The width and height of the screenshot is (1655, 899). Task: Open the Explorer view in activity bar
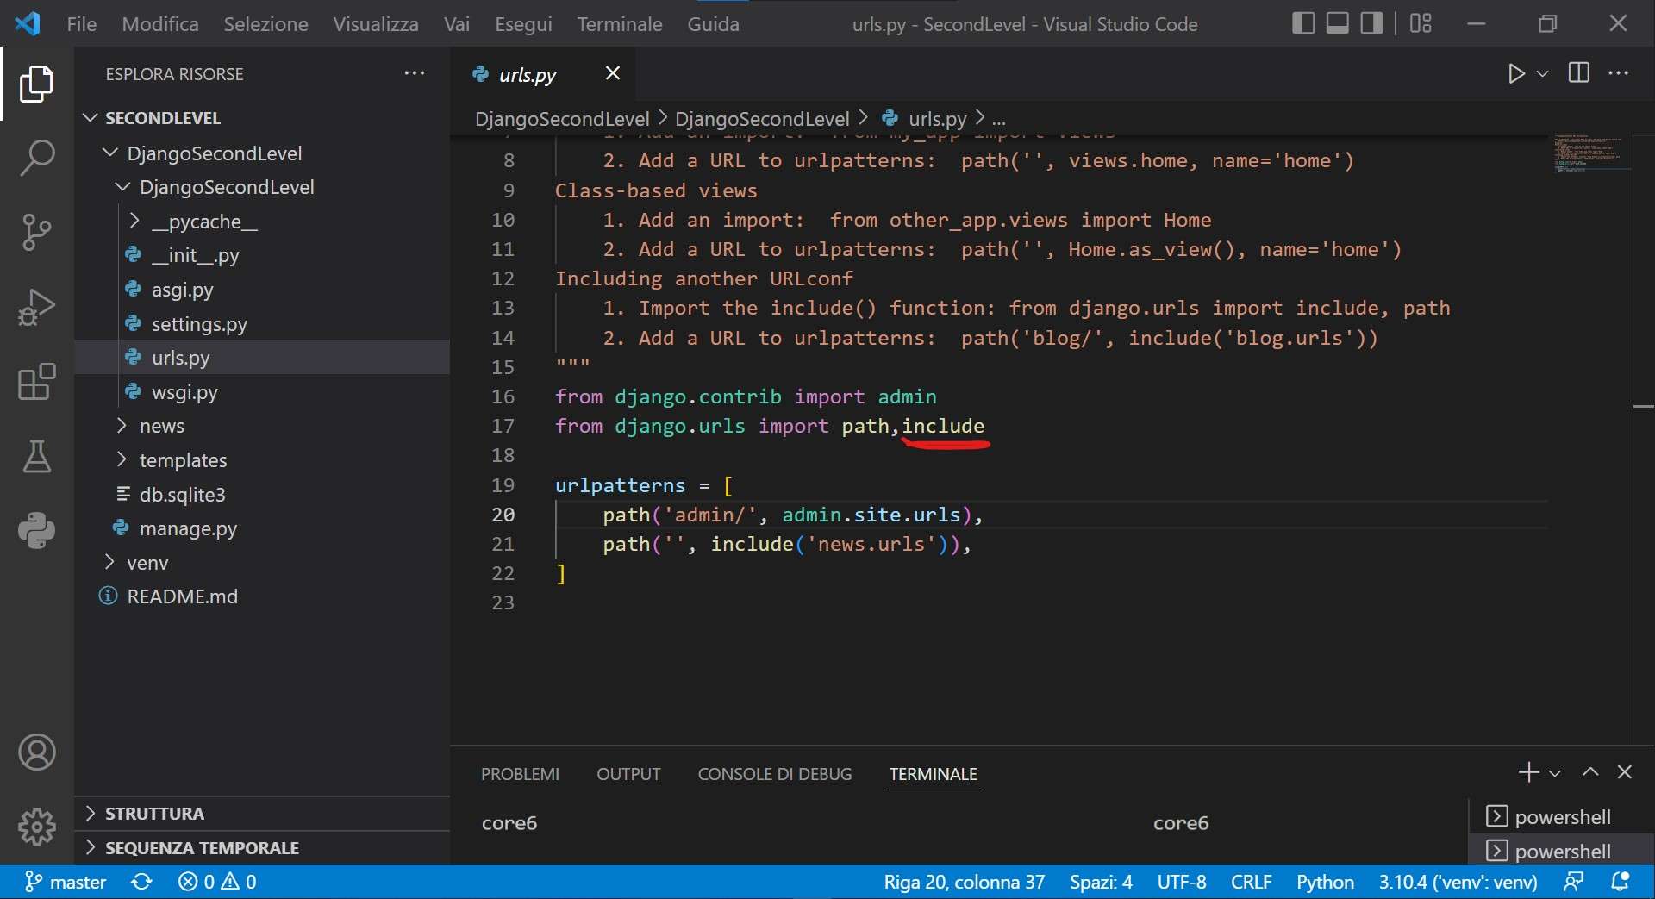point(36,84)
